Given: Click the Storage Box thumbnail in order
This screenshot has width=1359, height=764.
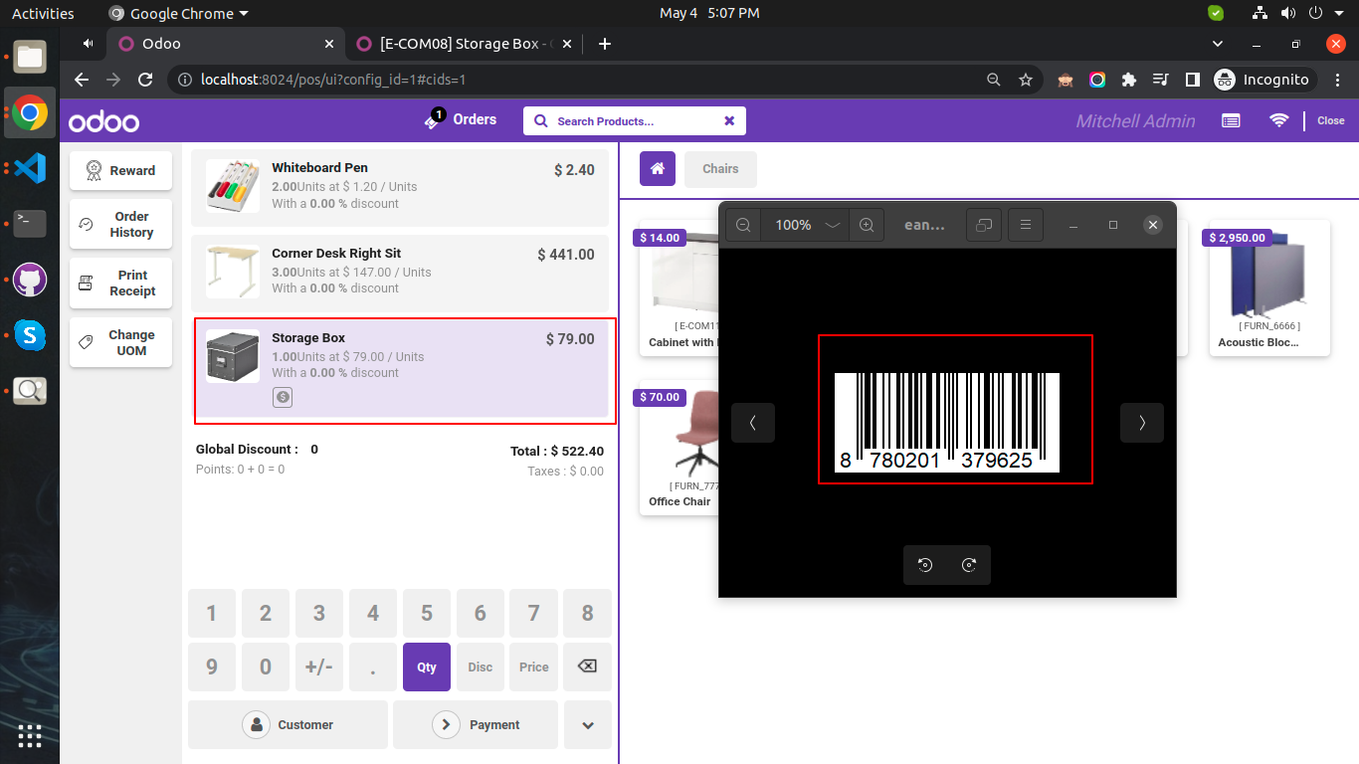Looking at the screenshot, I should point(233,355).
